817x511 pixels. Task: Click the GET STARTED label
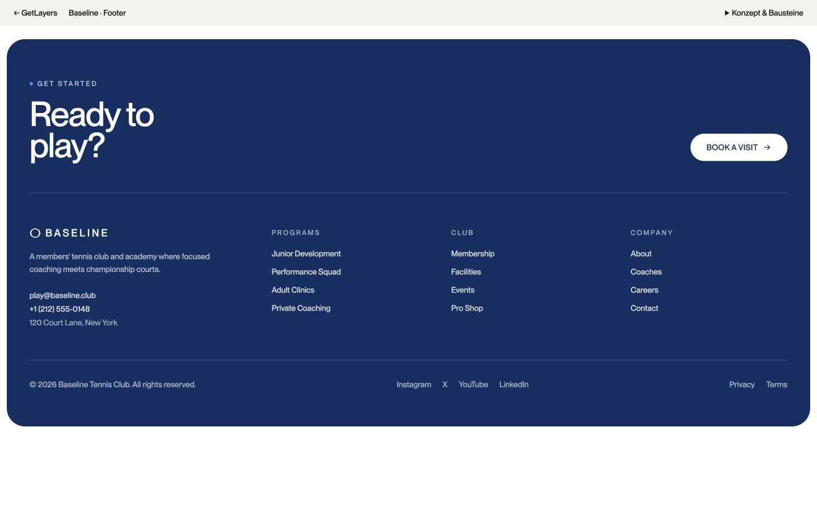(67, 83)
